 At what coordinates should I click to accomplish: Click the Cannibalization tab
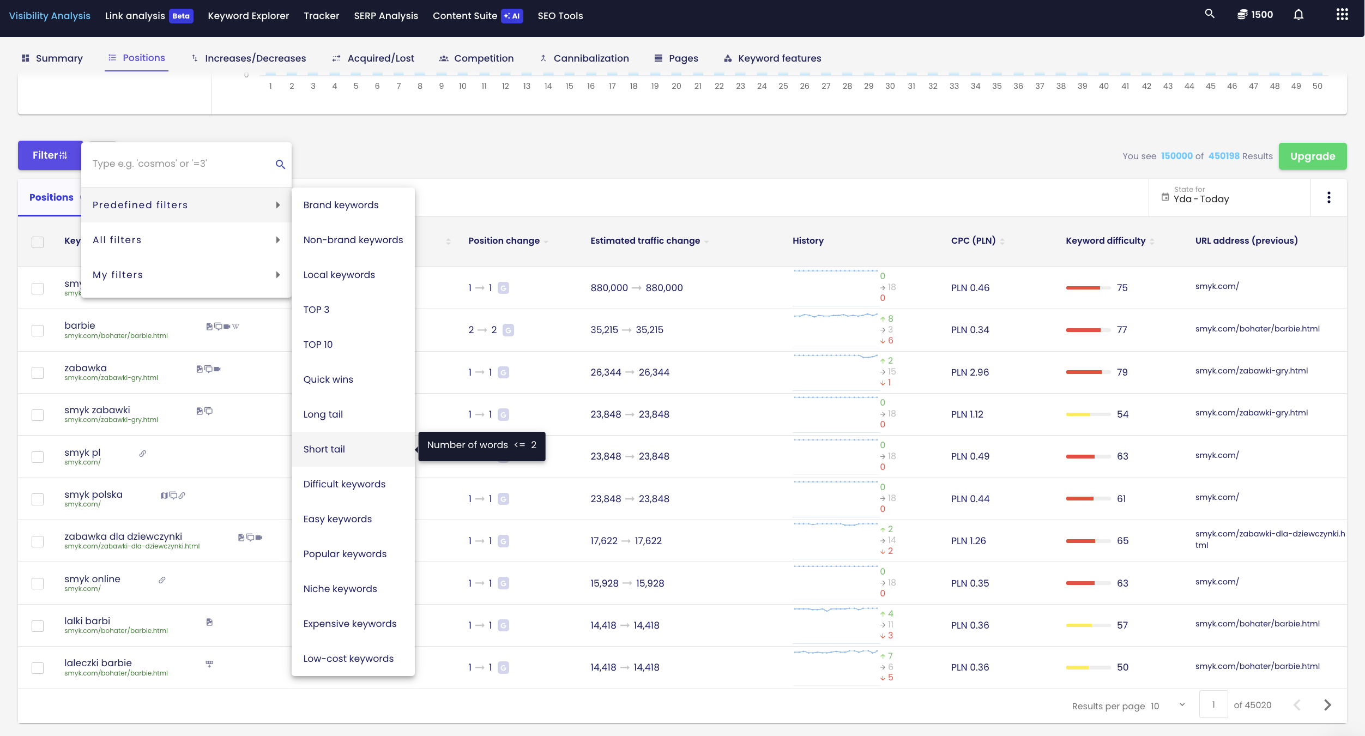pyautogui.click(x=590, y=57)
